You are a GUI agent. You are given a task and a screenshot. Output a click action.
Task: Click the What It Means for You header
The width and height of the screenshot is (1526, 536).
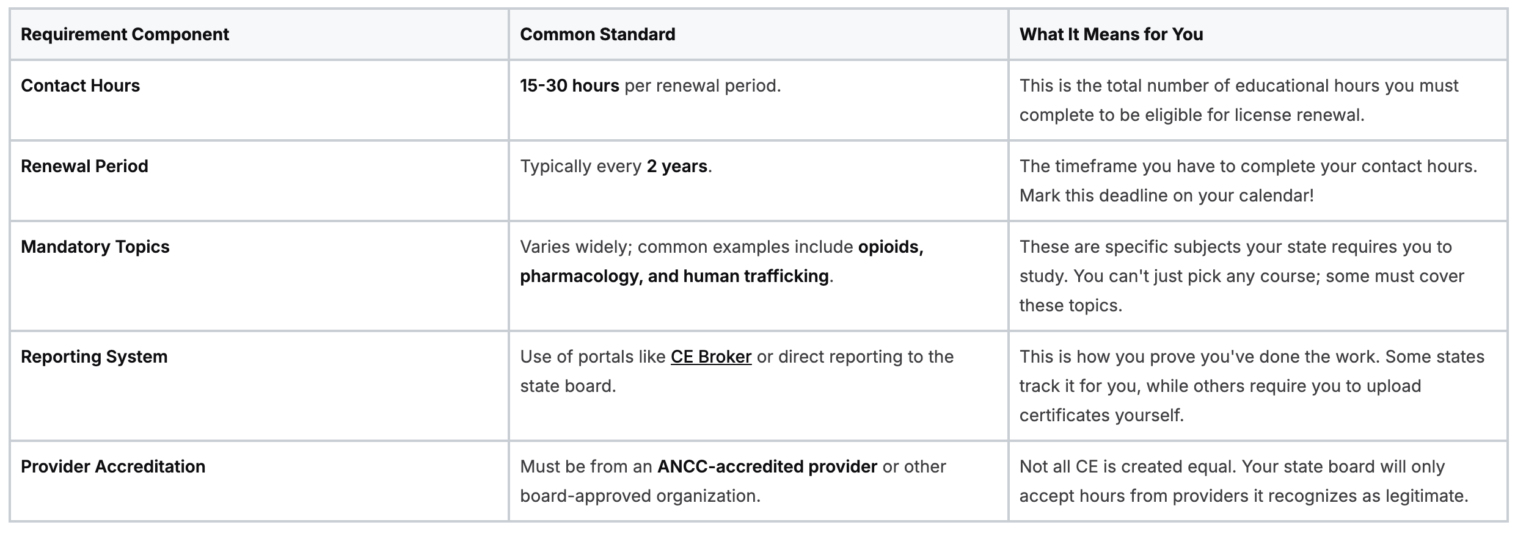click(x=1111, y=34)
